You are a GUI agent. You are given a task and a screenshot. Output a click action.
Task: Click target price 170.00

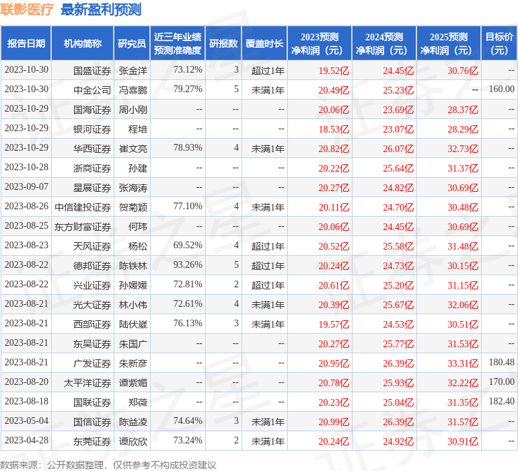coord(501,382)
